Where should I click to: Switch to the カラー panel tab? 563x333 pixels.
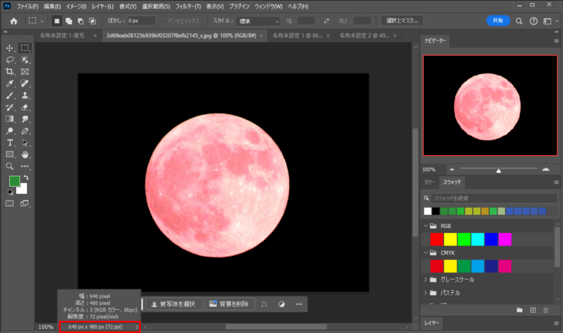(x=429, y=182)
